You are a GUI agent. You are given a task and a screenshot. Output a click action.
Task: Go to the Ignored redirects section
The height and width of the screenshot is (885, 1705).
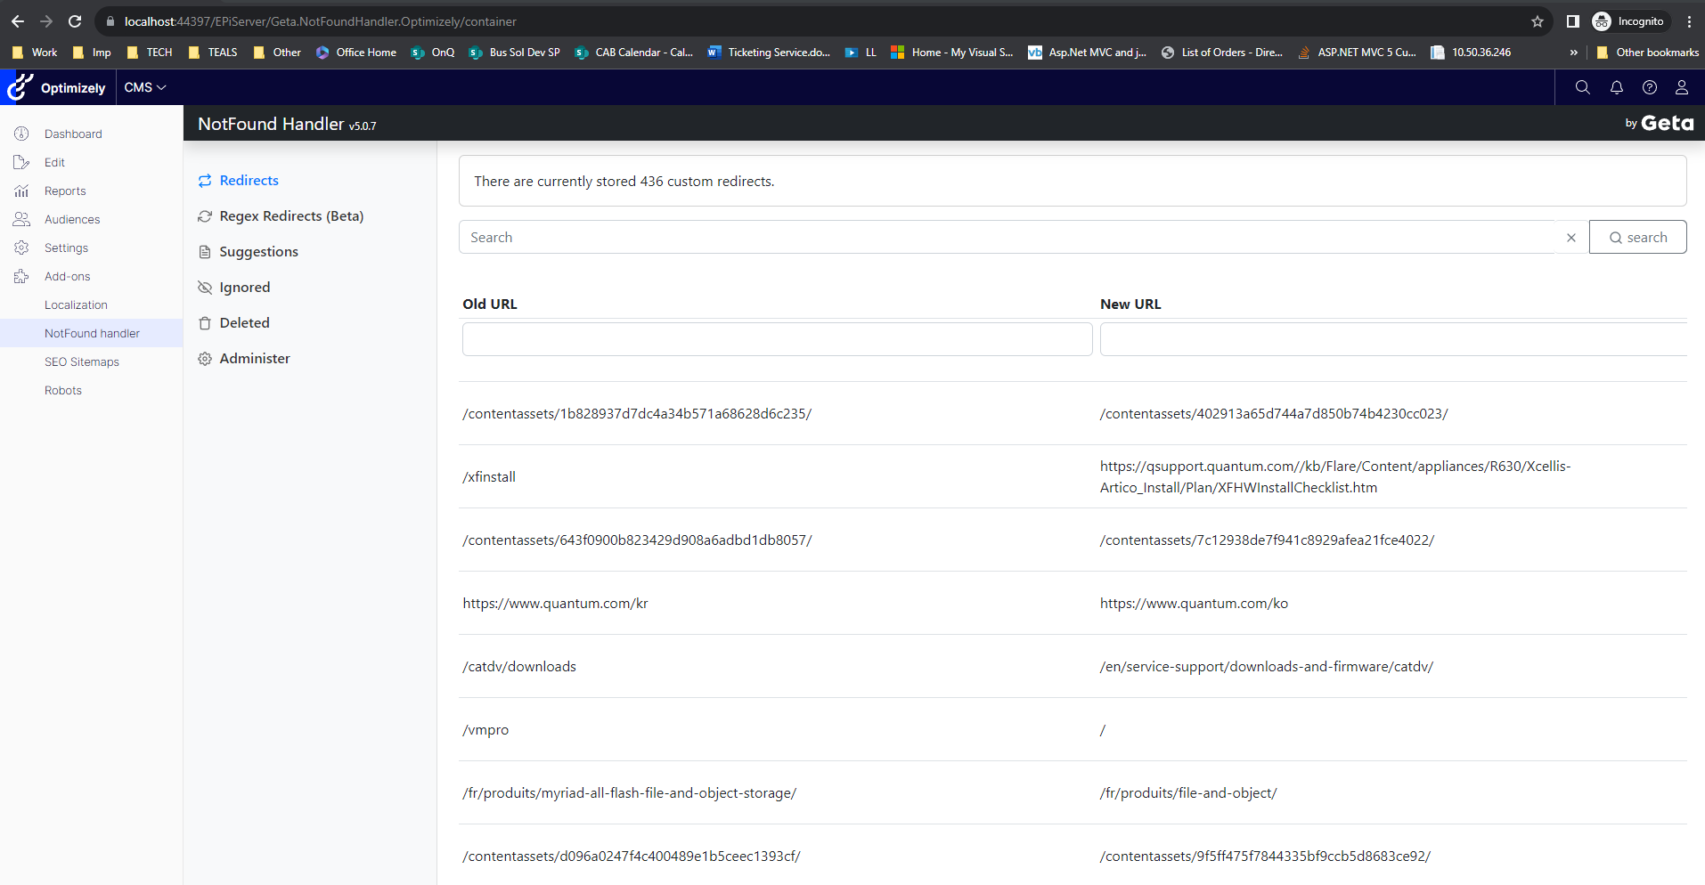tap(244, 288)
